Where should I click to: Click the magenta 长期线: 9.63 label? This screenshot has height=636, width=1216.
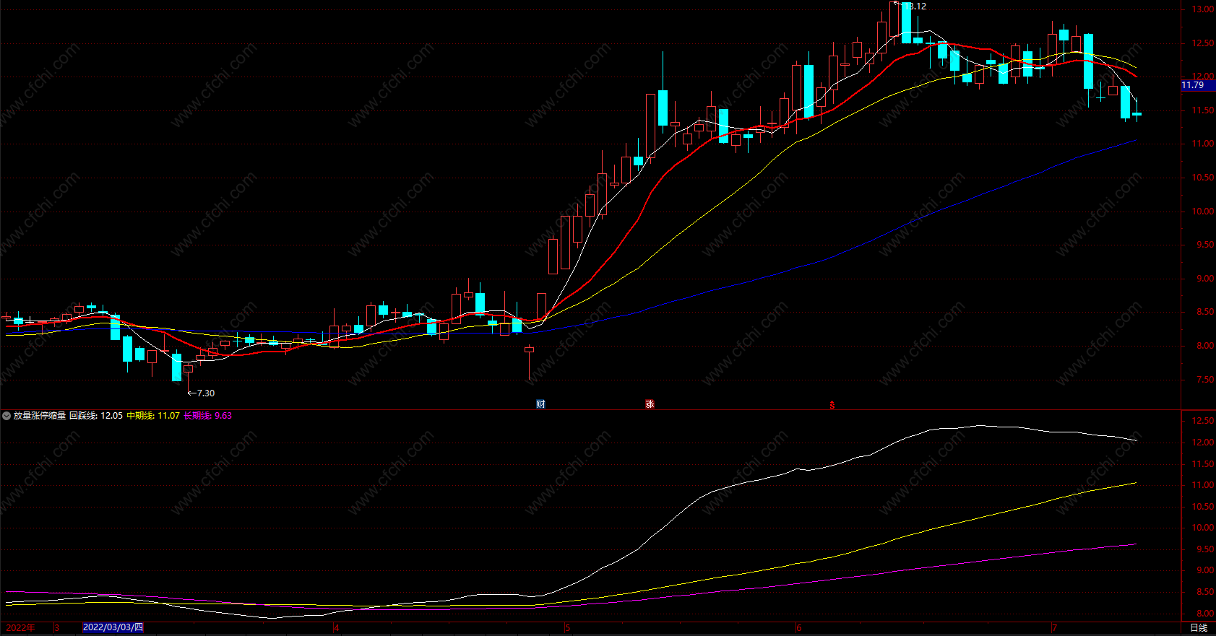click(x=208, y=416)
